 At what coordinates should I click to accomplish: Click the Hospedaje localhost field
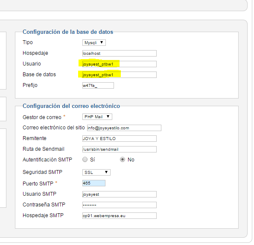point(120,54)
